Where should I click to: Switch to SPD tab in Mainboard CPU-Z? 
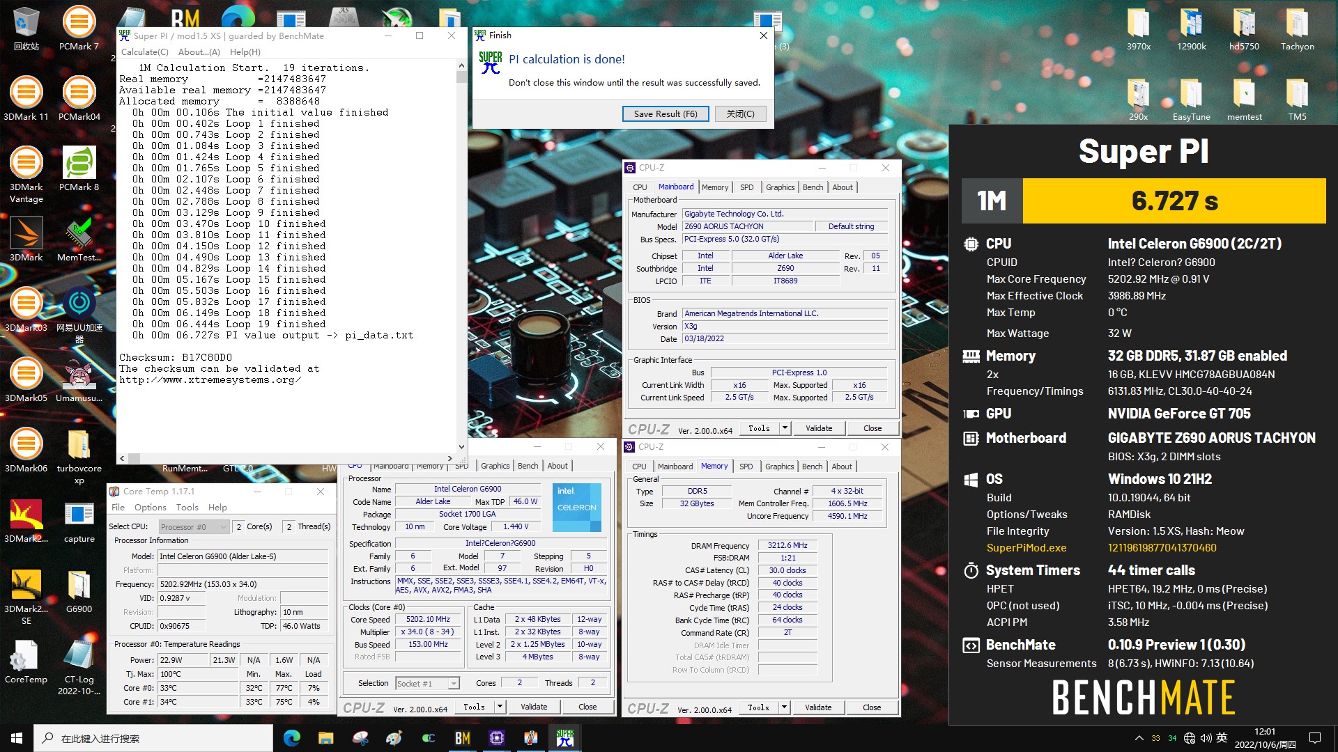746,187
